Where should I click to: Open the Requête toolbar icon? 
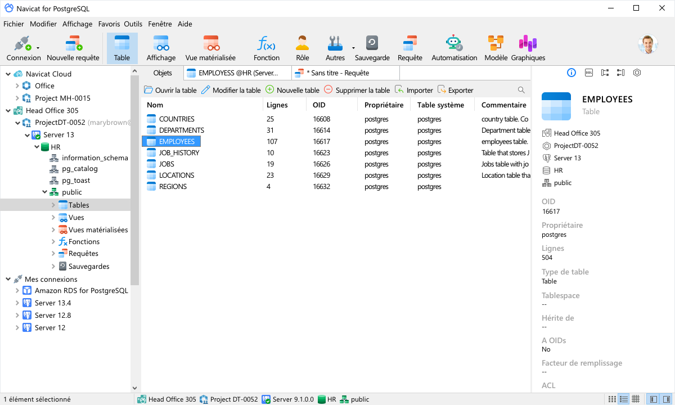coord(410,48)
